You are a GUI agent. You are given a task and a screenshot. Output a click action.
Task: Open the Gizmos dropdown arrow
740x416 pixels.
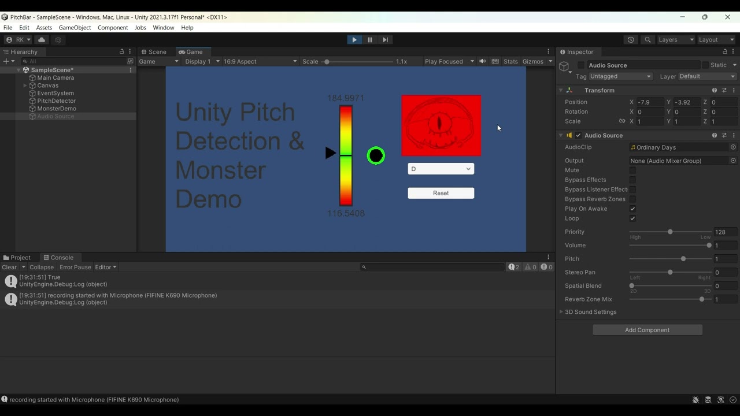click(x=550, y=61)
